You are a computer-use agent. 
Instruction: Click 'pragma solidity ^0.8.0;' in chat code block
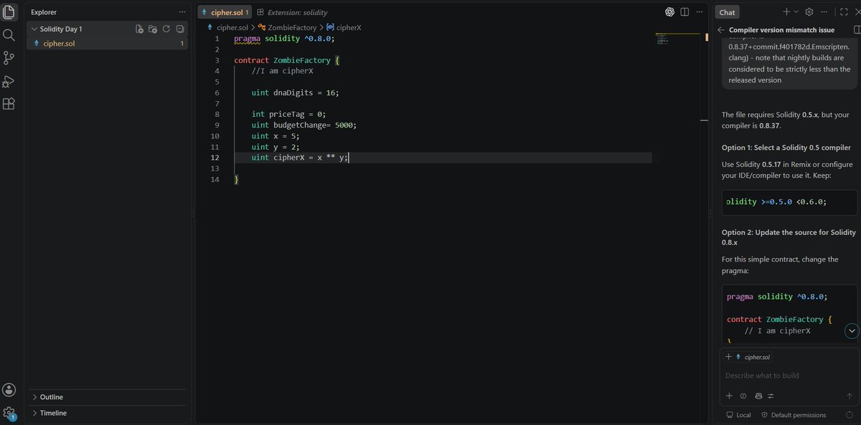click(x=777, y=296)
